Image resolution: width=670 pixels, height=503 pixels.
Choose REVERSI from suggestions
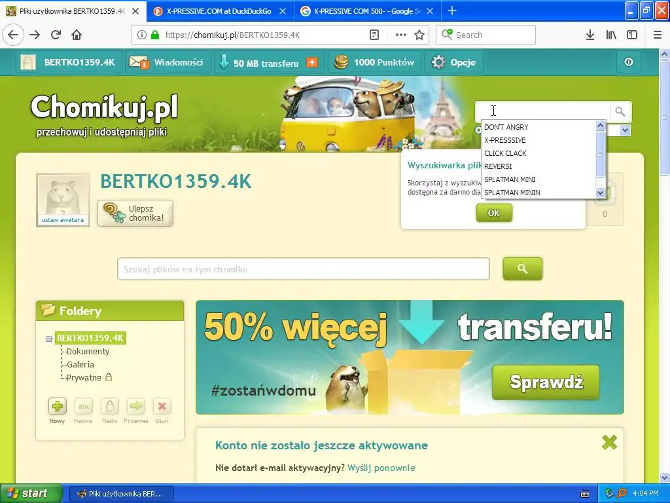(x=538, y=166)
